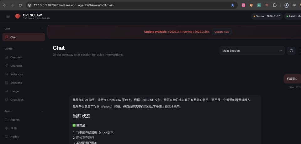The image size is (301, 144).
Task: Collapse the Control sidebar section
Action: tap(42, 49)
